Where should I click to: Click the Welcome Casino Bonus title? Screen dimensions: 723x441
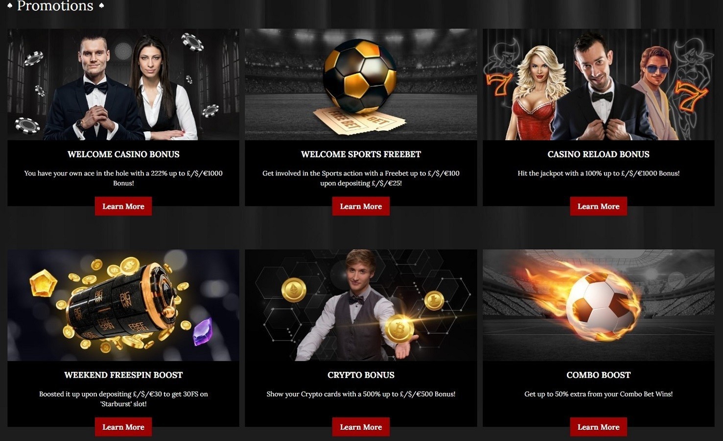(123, 154)
